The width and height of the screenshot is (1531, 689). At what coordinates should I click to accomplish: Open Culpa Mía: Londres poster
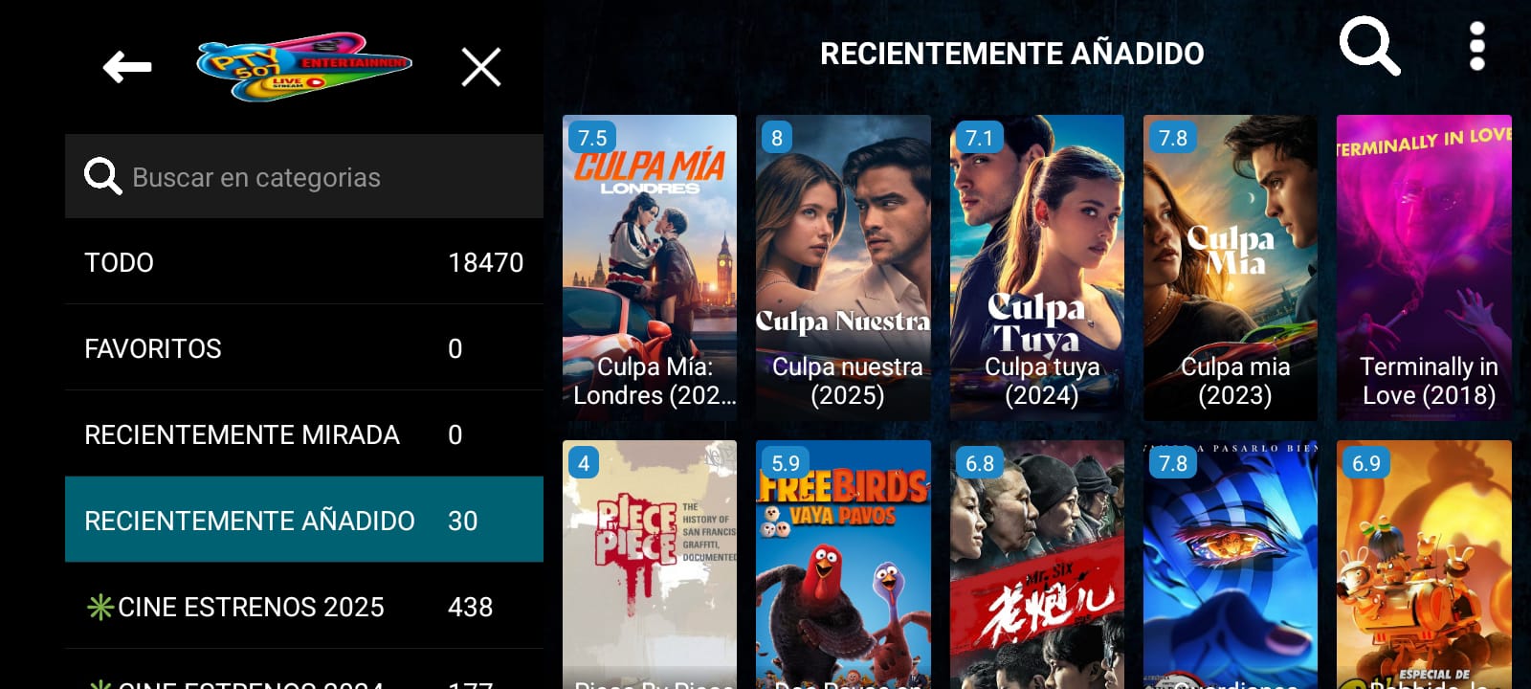pos(650,268)
